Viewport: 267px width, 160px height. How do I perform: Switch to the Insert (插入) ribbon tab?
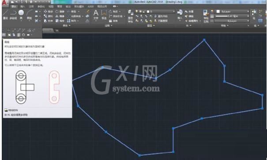(x=23, y=7)
